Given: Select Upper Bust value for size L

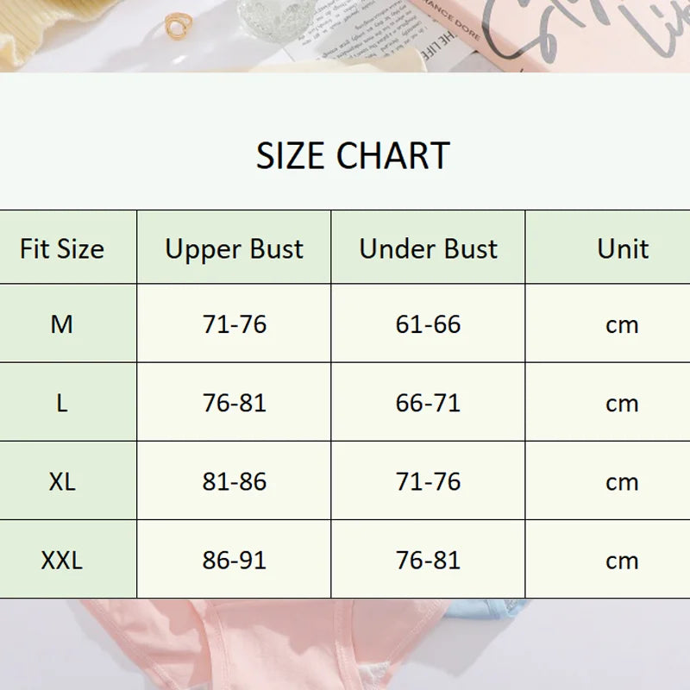Looking at the screenshot, I should (x=235, y=403).
